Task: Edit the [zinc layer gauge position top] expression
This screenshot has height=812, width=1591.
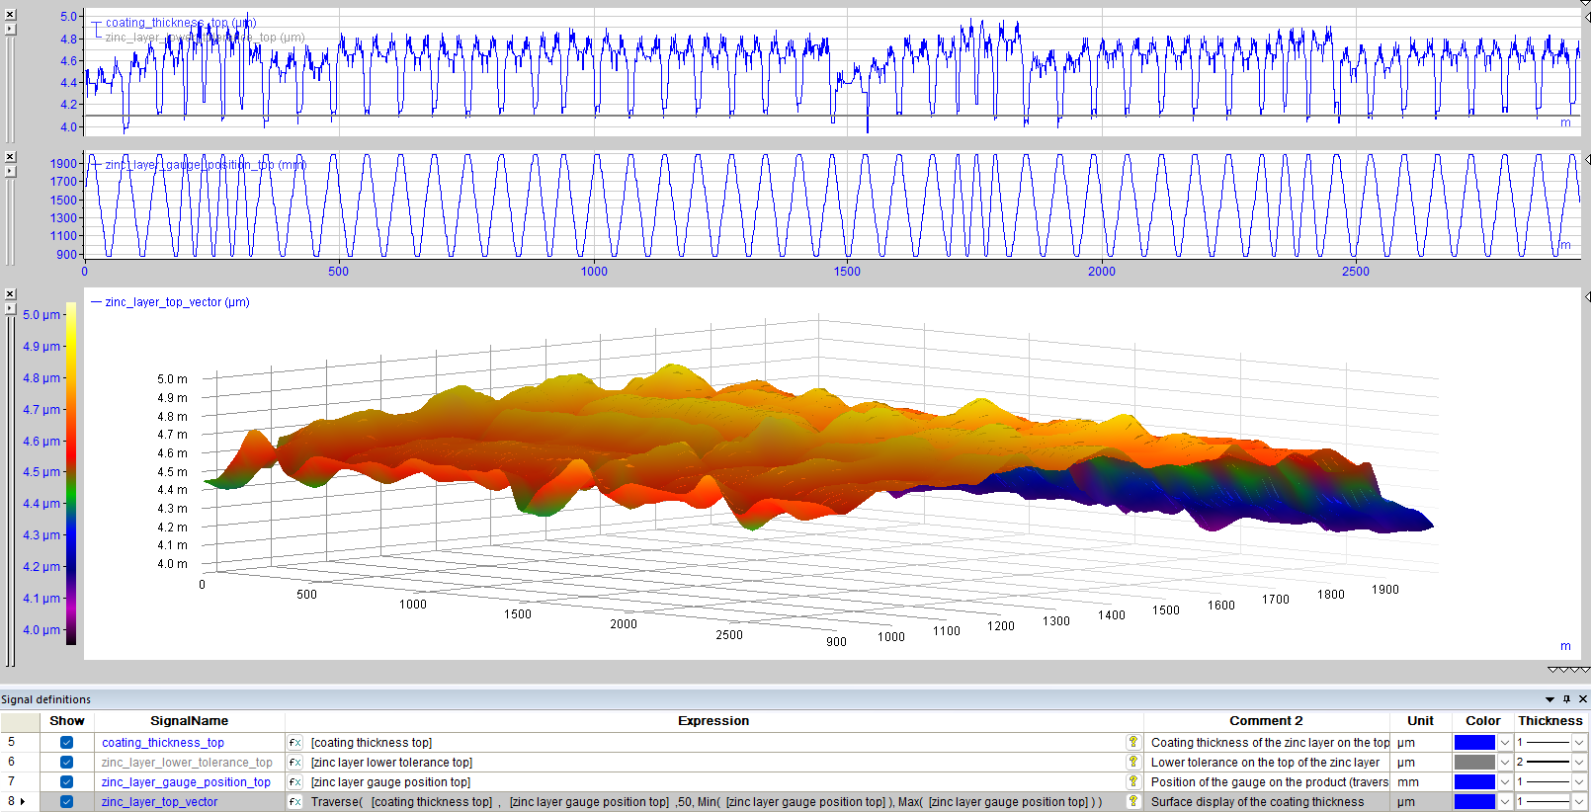Action: (x=715, y=782)
